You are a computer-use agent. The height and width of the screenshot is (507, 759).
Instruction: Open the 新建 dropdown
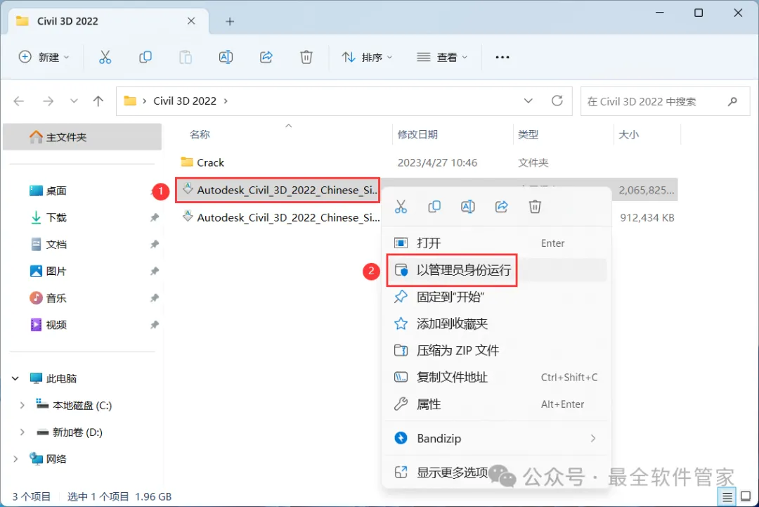pyautogui.click(x=44, y=57)
